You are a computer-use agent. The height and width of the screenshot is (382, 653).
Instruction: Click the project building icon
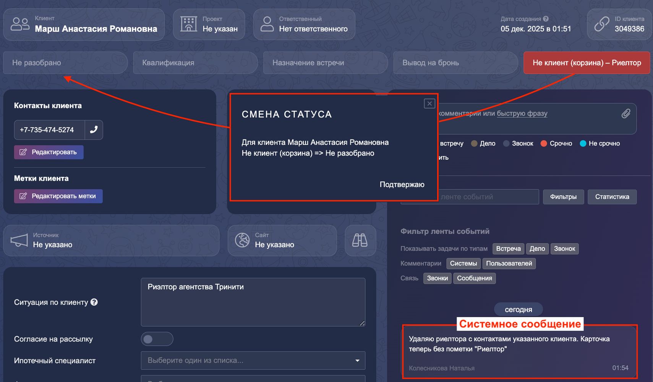pyautogui.click(x=189, y=24)
